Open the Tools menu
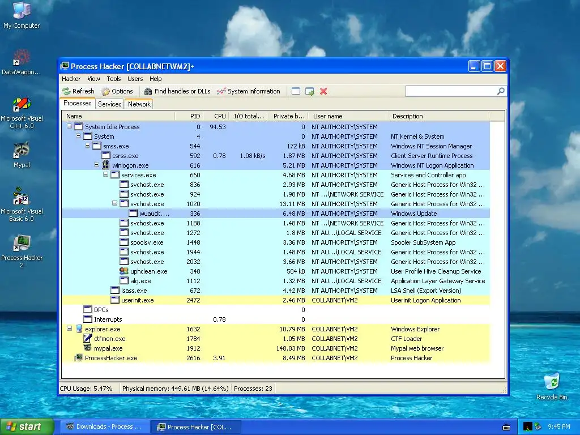 pyautogui.click(x=113, y=79)
